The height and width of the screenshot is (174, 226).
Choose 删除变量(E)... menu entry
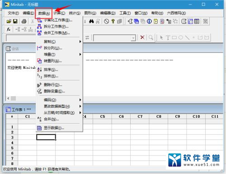(59, 91)
